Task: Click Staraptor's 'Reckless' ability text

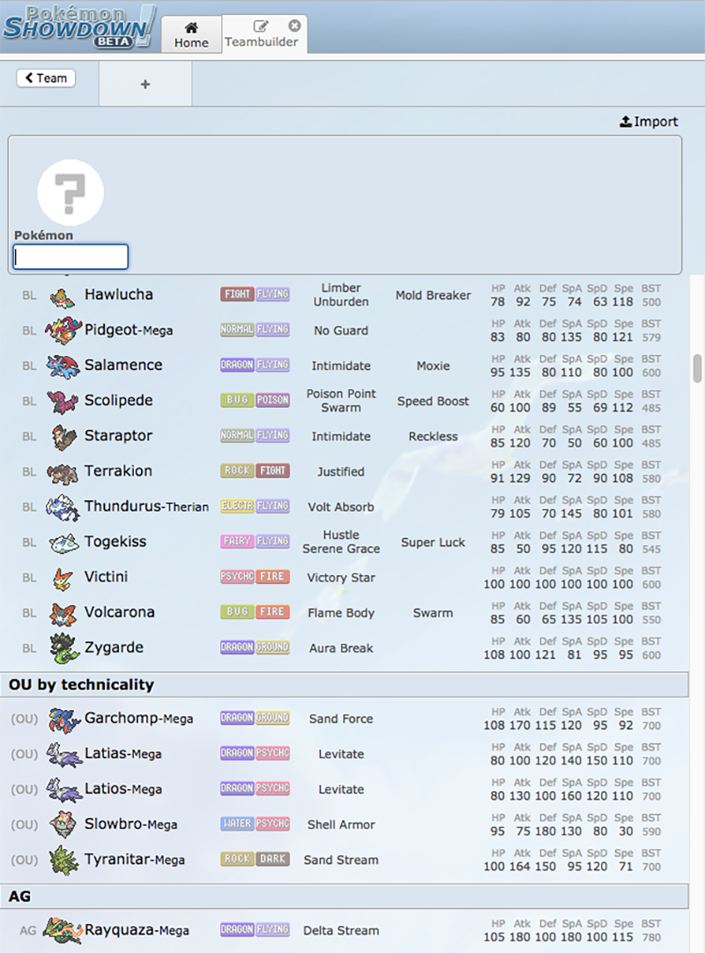Action: click(x=433, y=436)
